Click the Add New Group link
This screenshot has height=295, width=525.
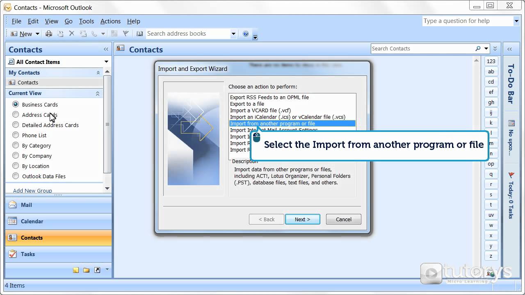click(x=32, y=191)
